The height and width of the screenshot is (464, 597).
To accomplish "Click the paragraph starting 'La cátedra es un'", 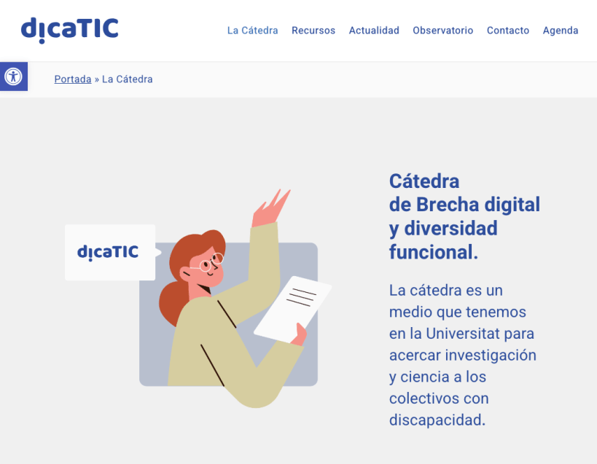I will click(x=462, y=355).
